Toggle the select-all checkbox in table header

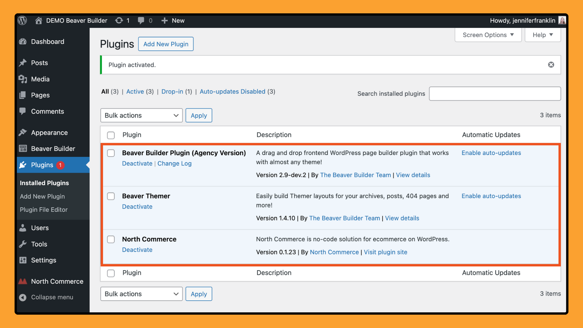(x=111, y=135)
